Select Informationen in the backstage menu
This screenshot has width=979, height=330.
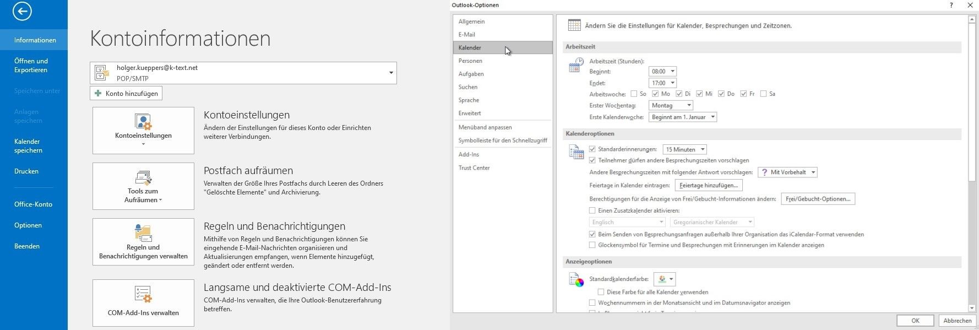(34, 40)
